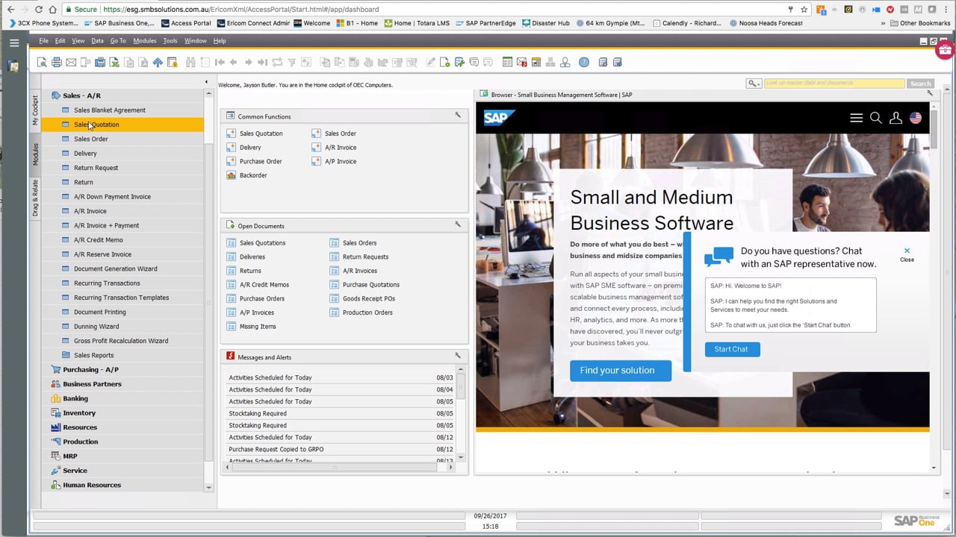Click the Filter funnel toolbar icon
Viewport: 956px width, 537px height.
[292, 63]
